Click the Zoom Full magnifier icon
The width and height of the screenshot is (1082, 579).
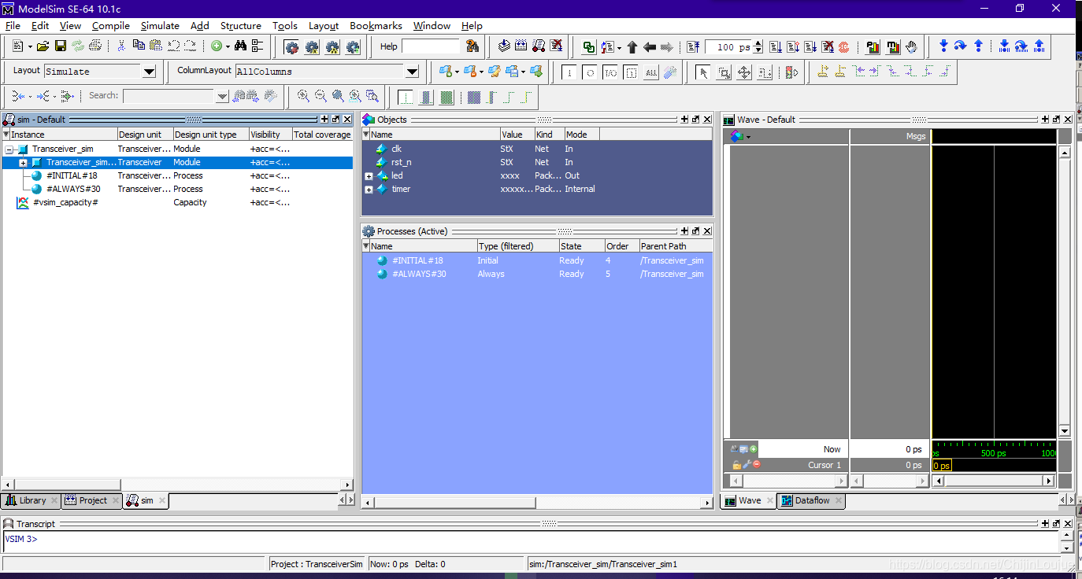point(338,97)
